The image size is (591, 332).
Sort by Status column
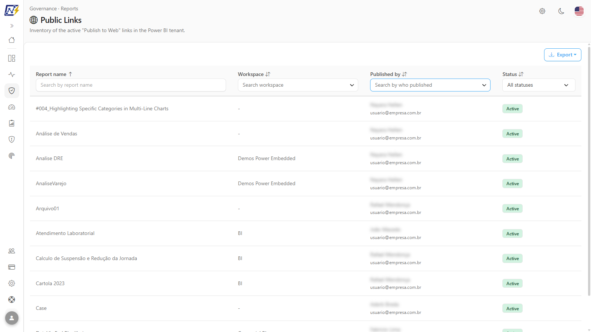pyautogui.click(x=513, y=74)
